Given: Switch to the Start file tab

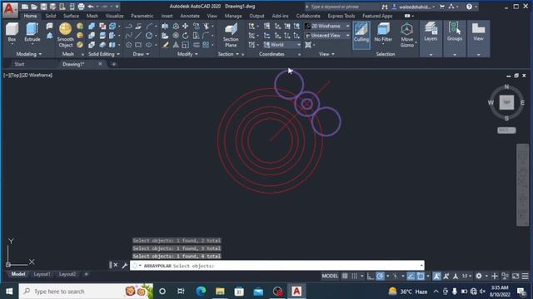Looking at the screenshot, I should 19,64.
